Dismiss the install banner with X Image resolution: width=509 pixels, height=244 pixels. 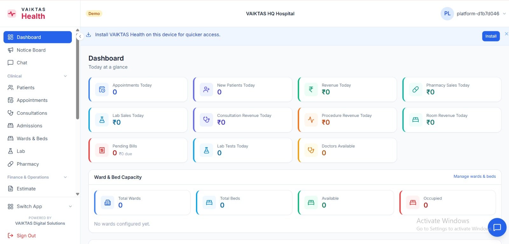(x=506, y=34)
